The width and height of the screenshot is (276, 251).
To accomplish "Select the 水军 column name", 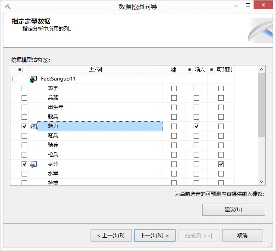I will click(53, 174).
